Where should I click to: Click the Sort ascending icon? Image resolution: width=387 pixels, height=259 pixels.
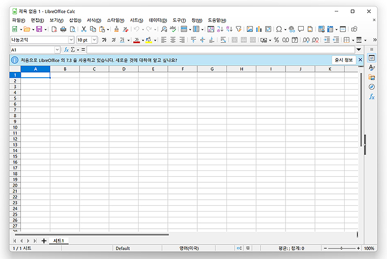220,29
